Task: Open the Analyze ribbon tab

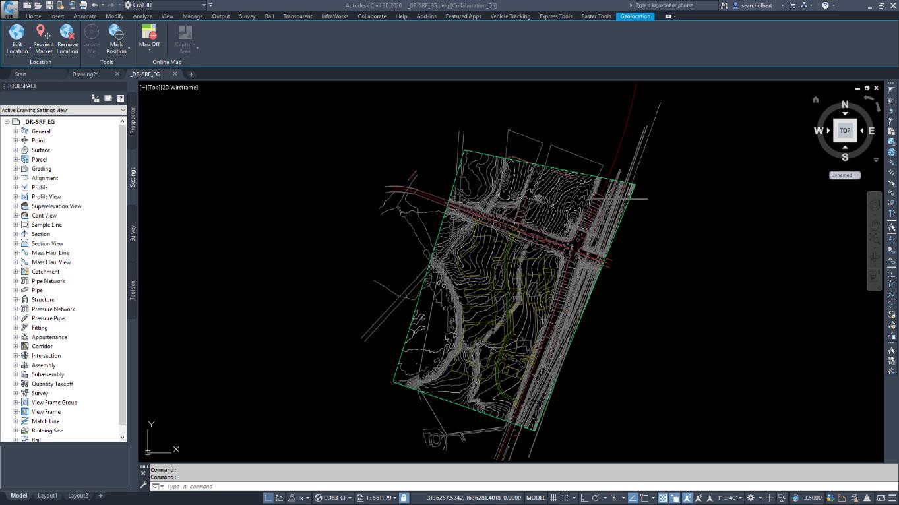Action: pos(142,16)
